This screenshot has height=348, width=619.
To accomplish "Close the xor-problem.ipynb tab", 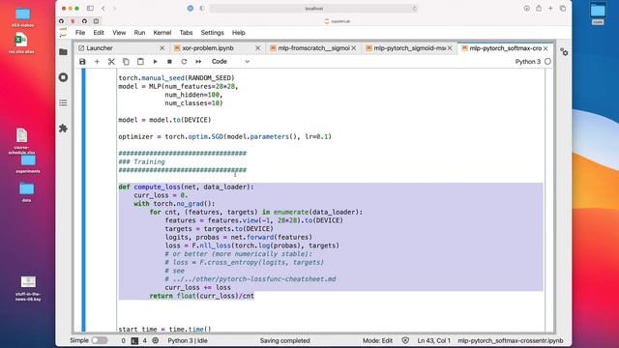I will [258, 48].
